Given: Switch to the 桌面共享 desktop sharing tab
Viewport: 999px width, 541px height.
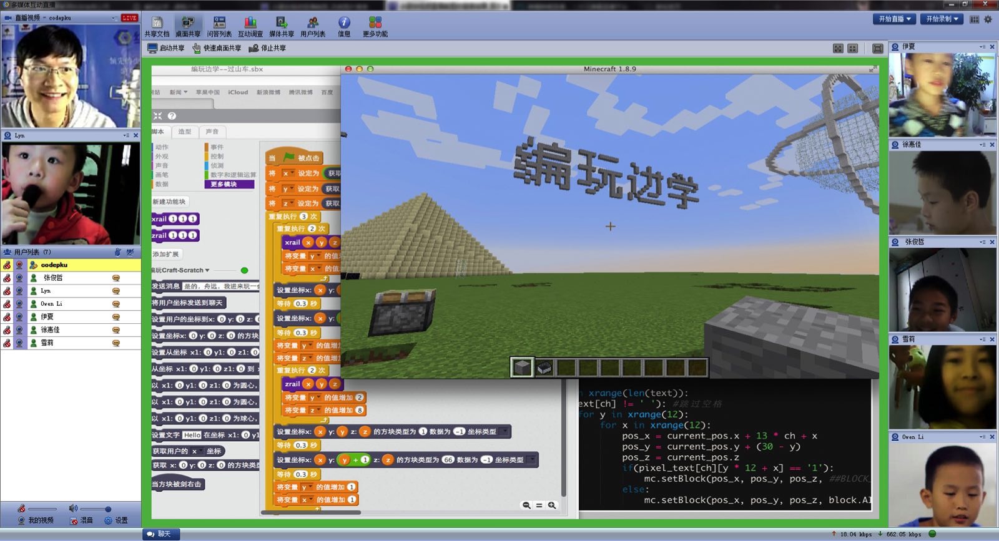Looking at the screenshot, I should [187, 26].
